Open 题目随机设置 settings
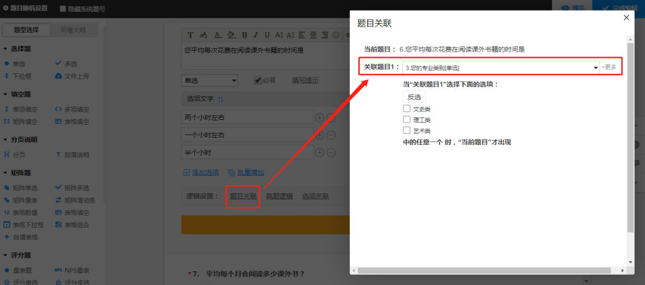645x285 pixels. 25,8
